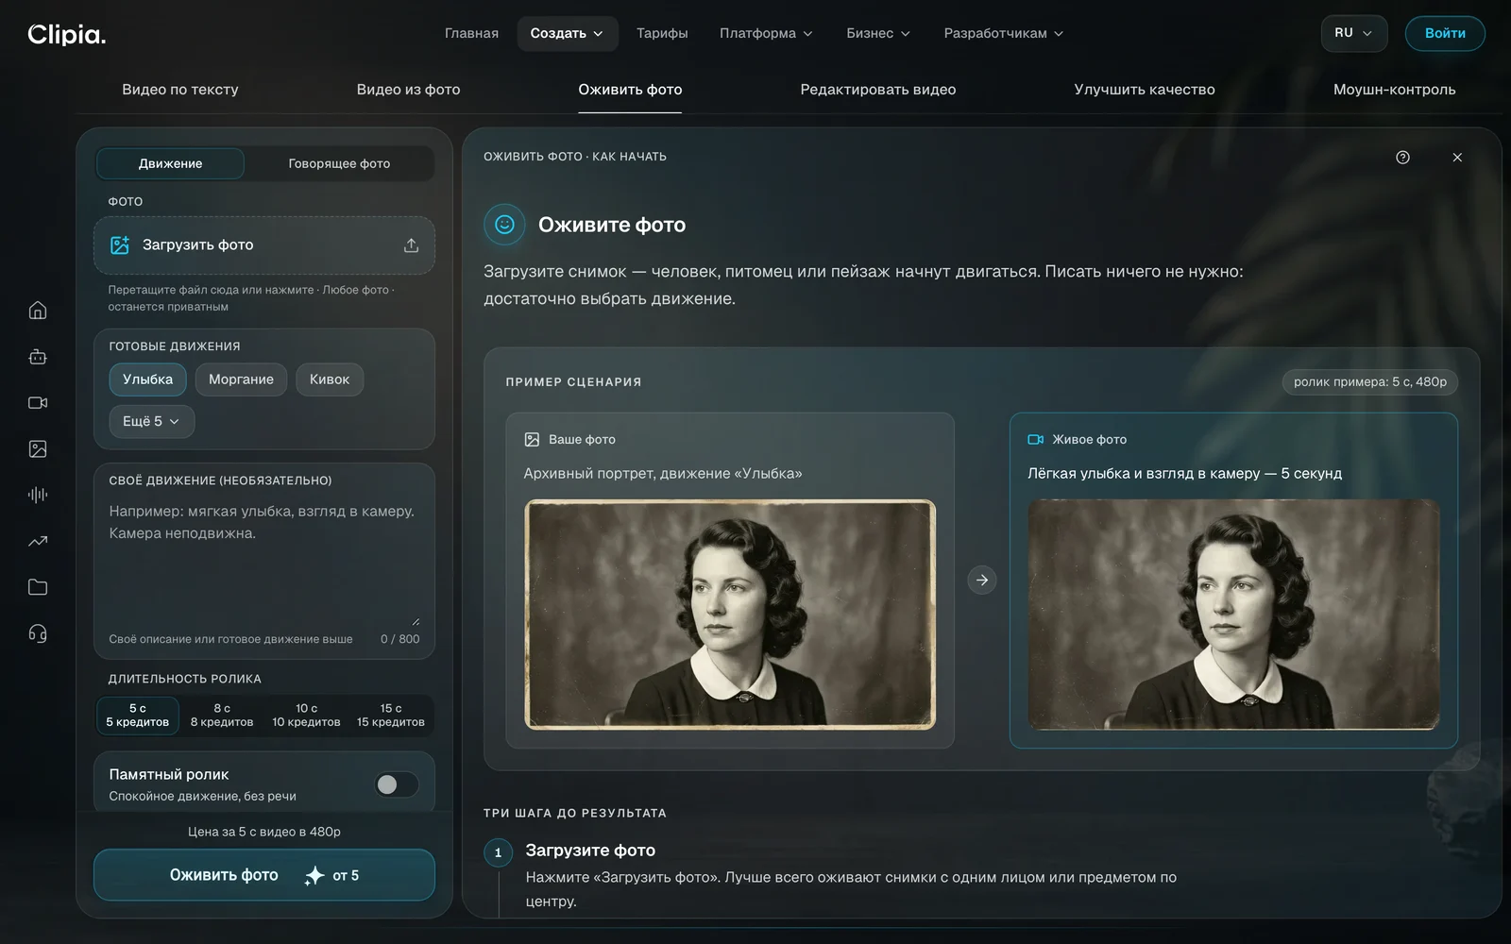The image size is (1511, 944).
Task: Click the Своё движение text field
Action: (x=264, y=565)
